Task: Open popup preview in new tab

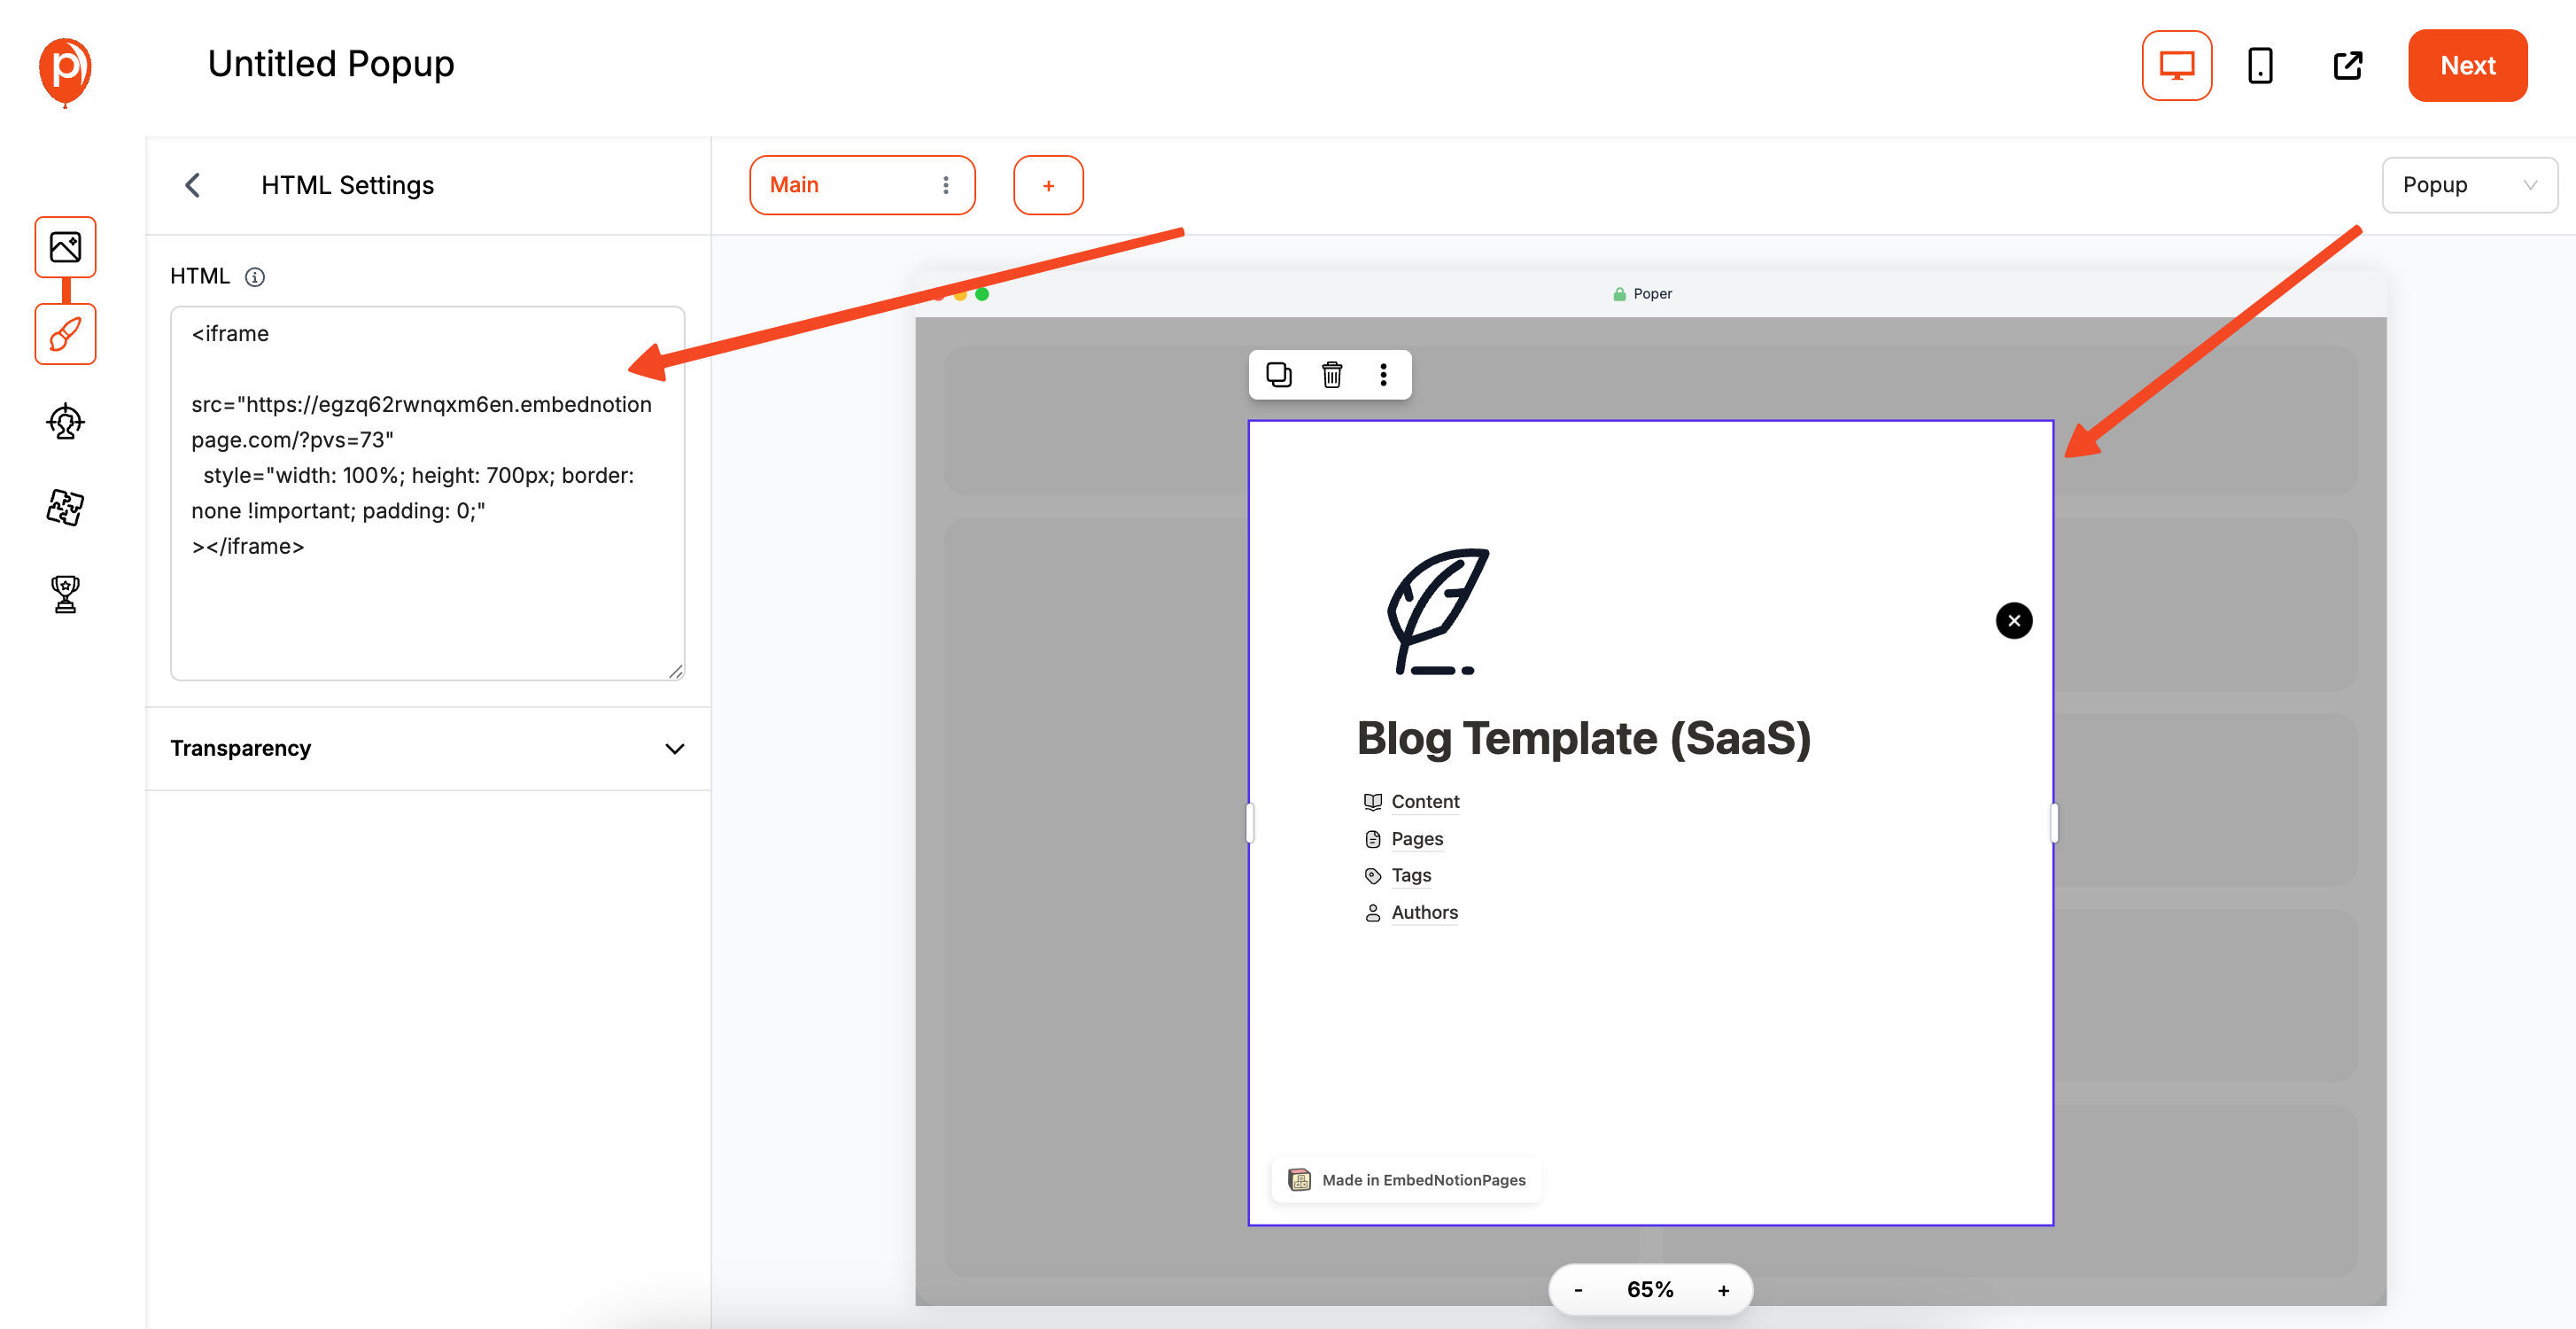Action: click(2347, 66)
